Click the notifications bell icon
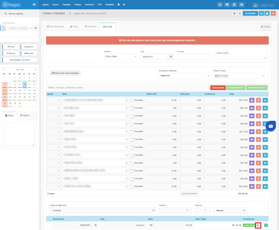This screenshot has width=279, height=230. click(x=234, y=5)
